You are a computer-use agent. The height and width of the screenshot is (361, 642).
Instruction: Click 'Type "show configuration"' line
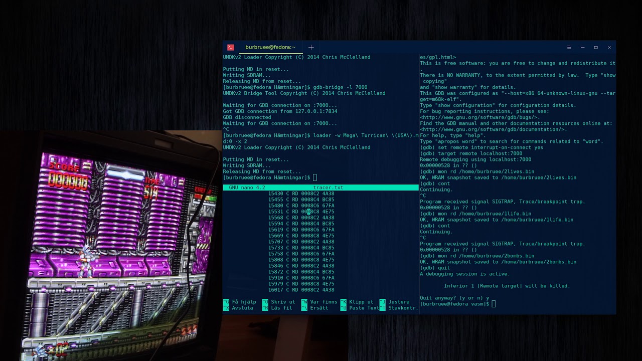[x=498, y=105]
